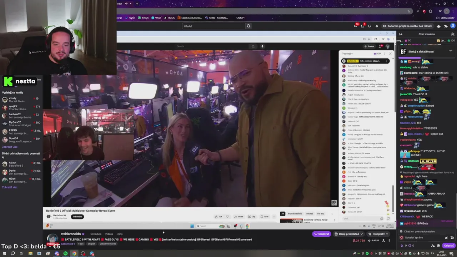Click the Subscribe button on YouTube video
Viewport: 457px width, 257px height.
77,217
